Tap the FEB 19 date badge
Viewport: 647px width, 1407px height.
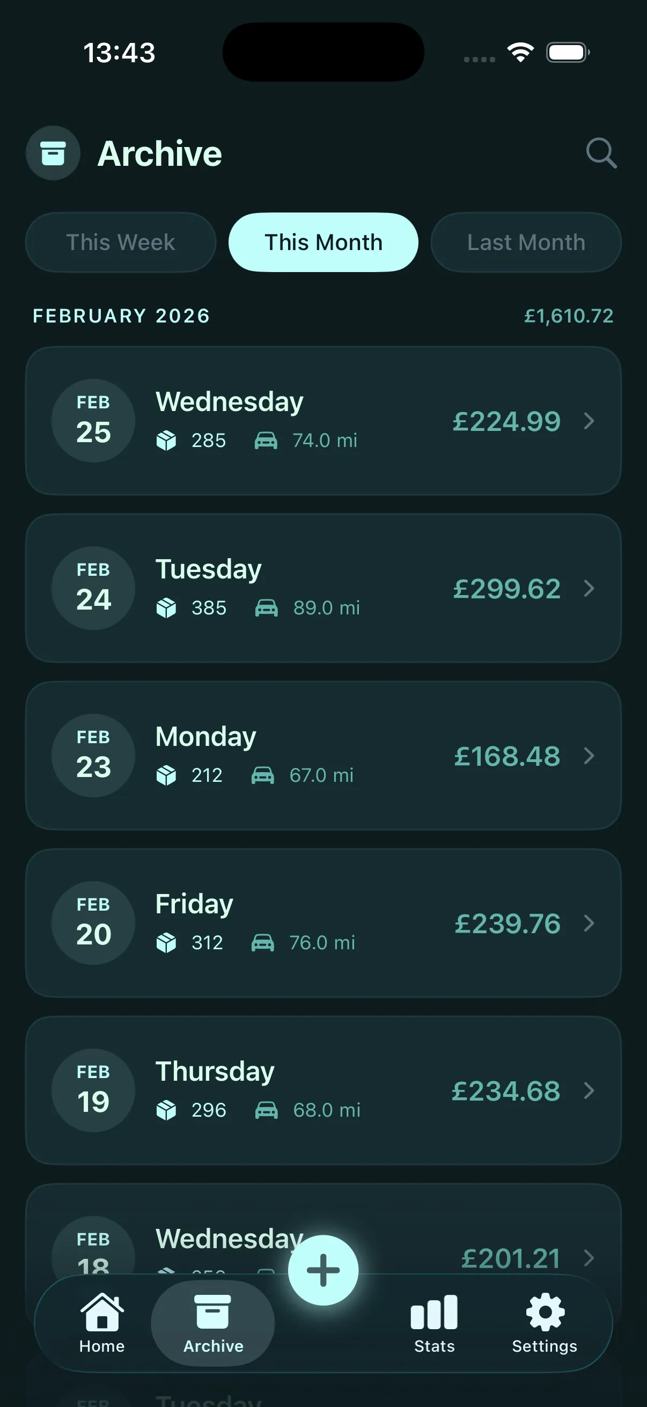(93, 1090)
